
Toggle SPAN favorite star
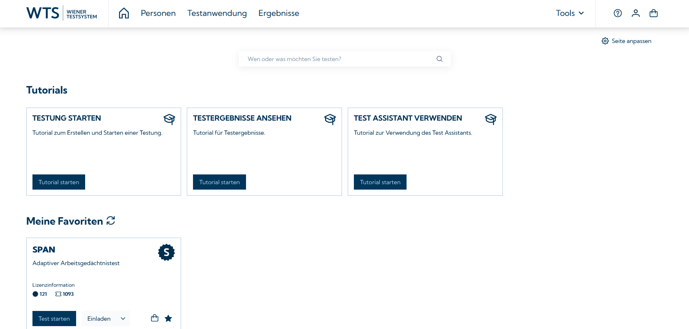[168, 318]
